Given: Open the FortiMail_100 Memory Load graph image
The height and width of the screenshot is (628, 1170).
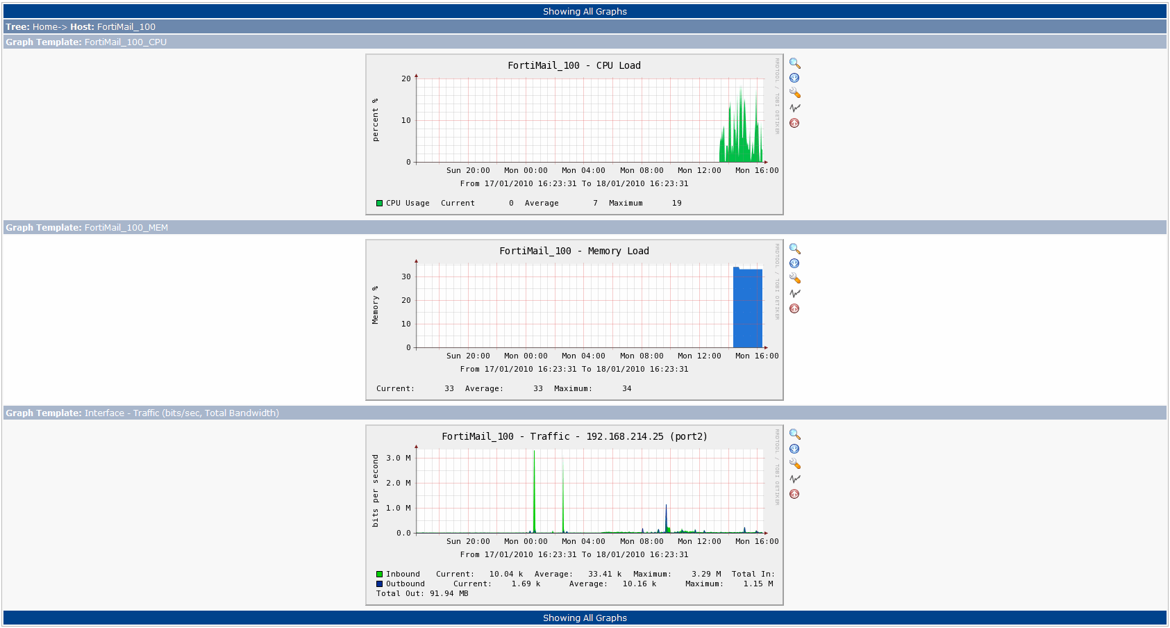Looking at the screenshot, I should tap(574, 320).
